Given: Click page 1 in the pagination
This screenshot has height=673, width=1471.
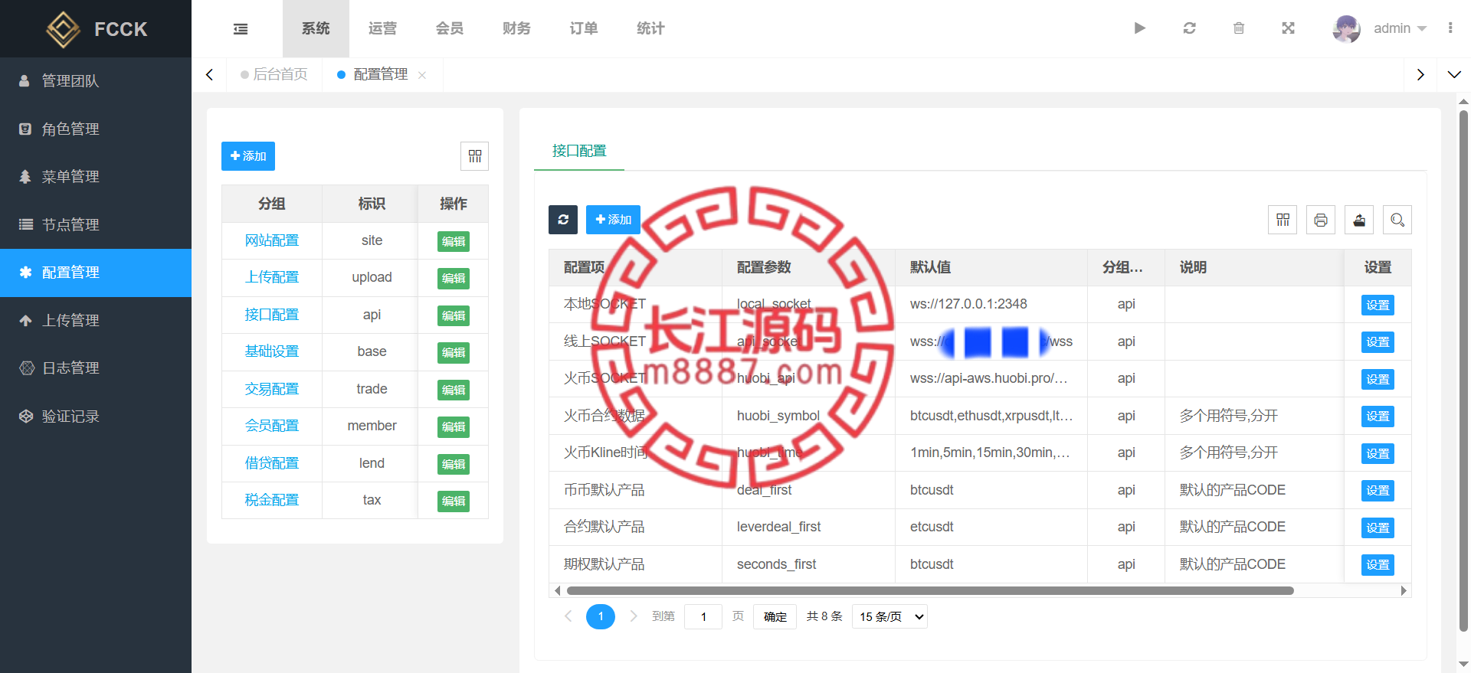Looking at the screenshot, I should [x=601, y=616].
